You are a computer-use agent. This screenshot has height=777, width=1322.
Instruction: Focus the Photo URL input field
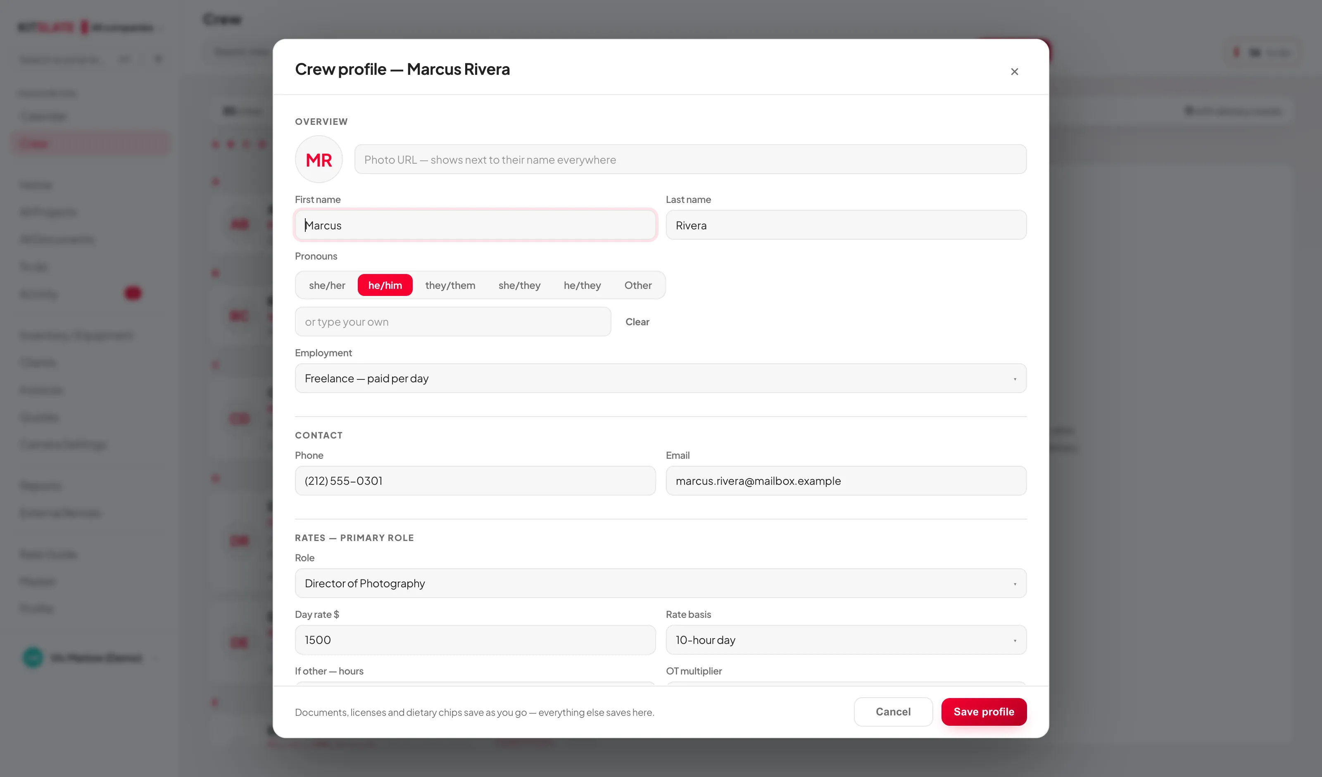point(690,160)
